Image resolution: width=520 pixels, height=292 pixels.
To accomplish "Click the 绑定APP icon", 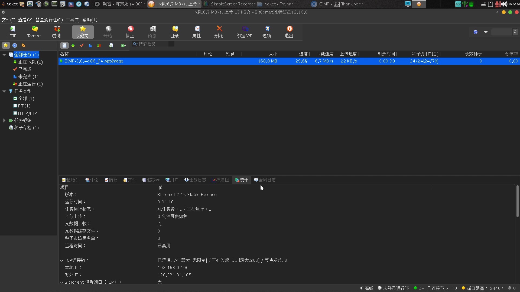I will (x=245, y=32).
